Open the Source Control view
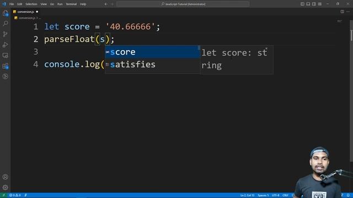The width and height of the screenshot is (353, 198). click(x=6, y=34)
